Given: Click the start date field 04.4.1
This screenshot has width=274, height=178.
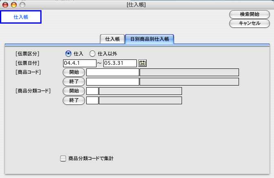Looking at the screenshot, I should pyautogui.click(x=79, y=63).
